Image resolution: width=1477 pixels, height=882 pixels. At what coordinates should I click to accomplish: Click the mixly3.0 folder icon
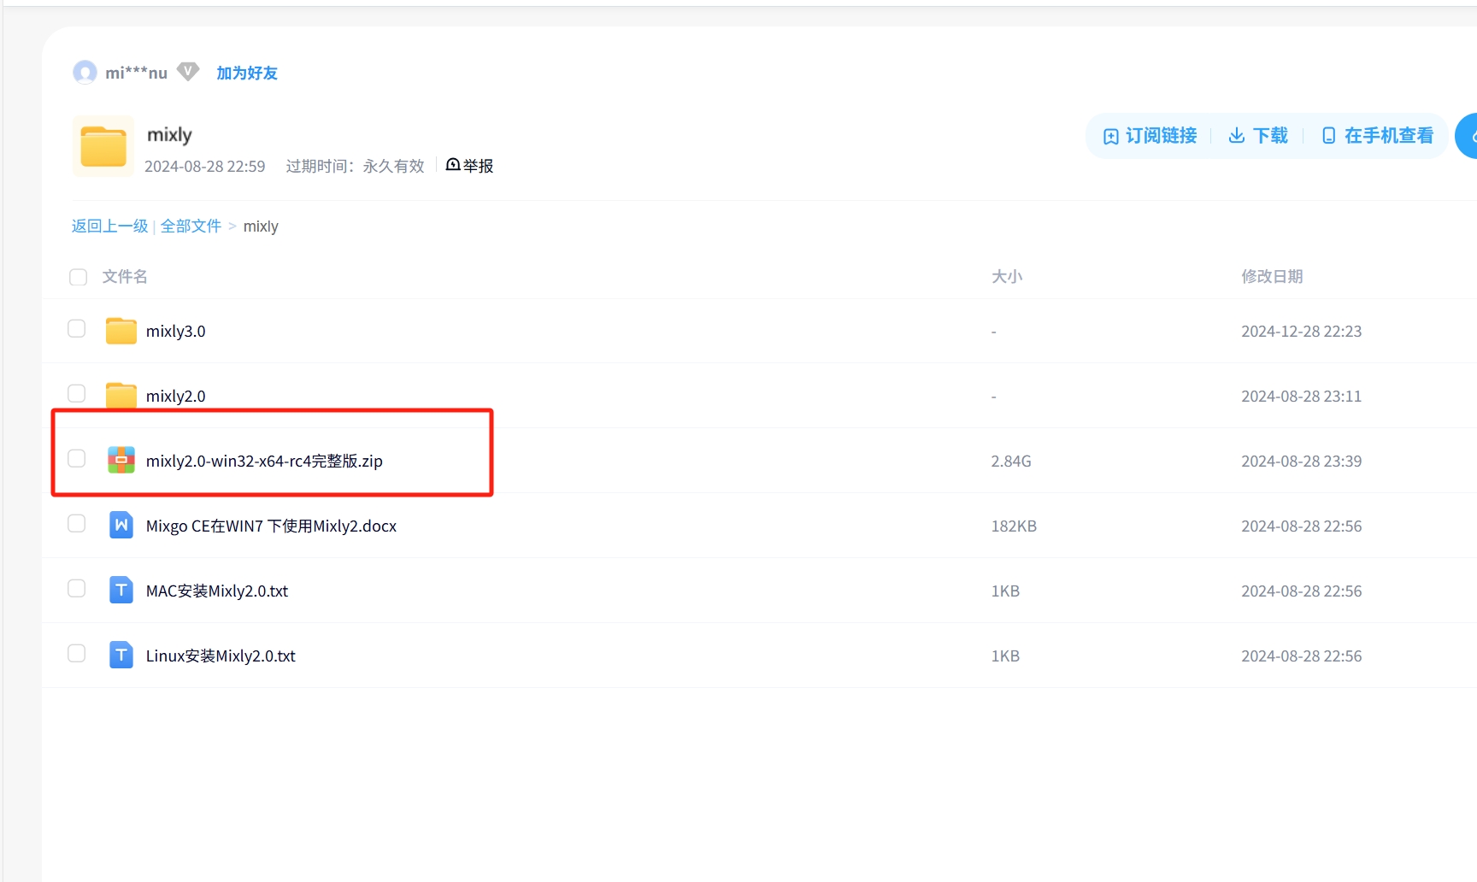tap(121, 331)
